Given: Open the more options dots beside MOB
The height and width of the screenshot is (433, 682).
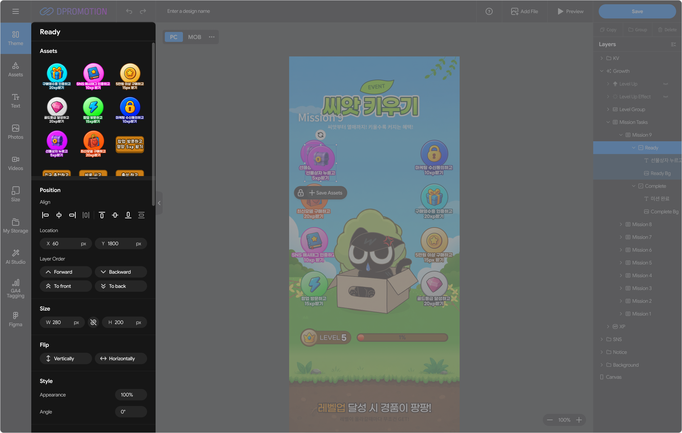Looking at the screenshot, I should pos(212,37).
